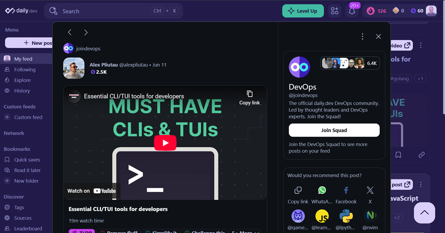Click the Join Squad button
445x233 pixels.
(334, 130)
